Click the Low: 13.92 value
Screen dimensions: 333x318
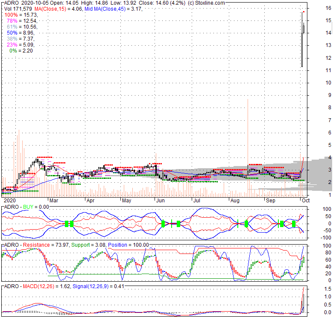[x=123, y=3]
